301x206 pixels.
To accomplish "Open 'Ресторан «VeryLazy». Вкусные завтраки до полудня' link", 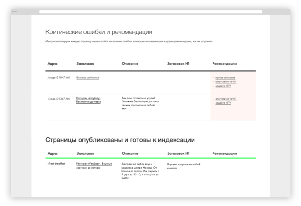I will (x=94, y=166).
